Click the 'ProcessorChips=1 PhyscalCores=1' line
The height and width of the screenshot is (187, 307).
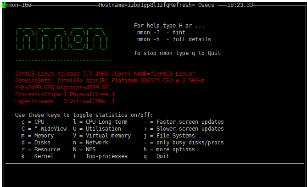click(65, 94)
